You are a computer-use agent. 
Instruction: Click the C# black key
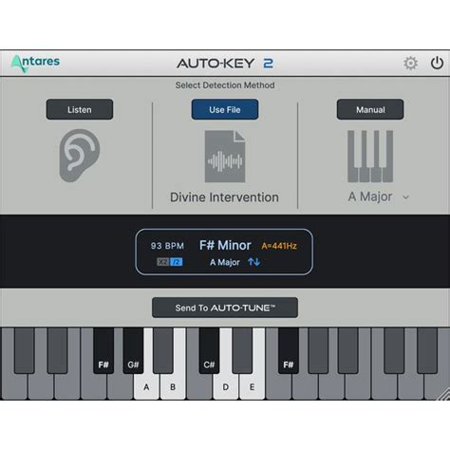point(209,350)
